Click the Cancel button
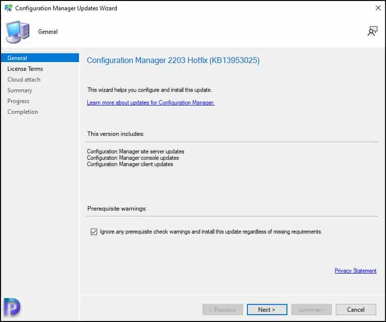Image resolution: width=386 pixels, height=322 pixels. [x=356, y=310]
